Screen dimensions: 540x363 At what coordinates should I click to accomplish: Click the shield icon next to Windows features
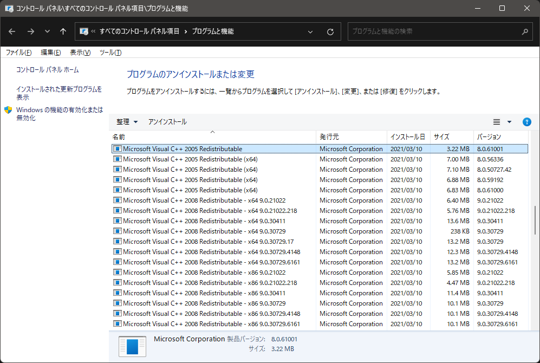pos(8,110)
